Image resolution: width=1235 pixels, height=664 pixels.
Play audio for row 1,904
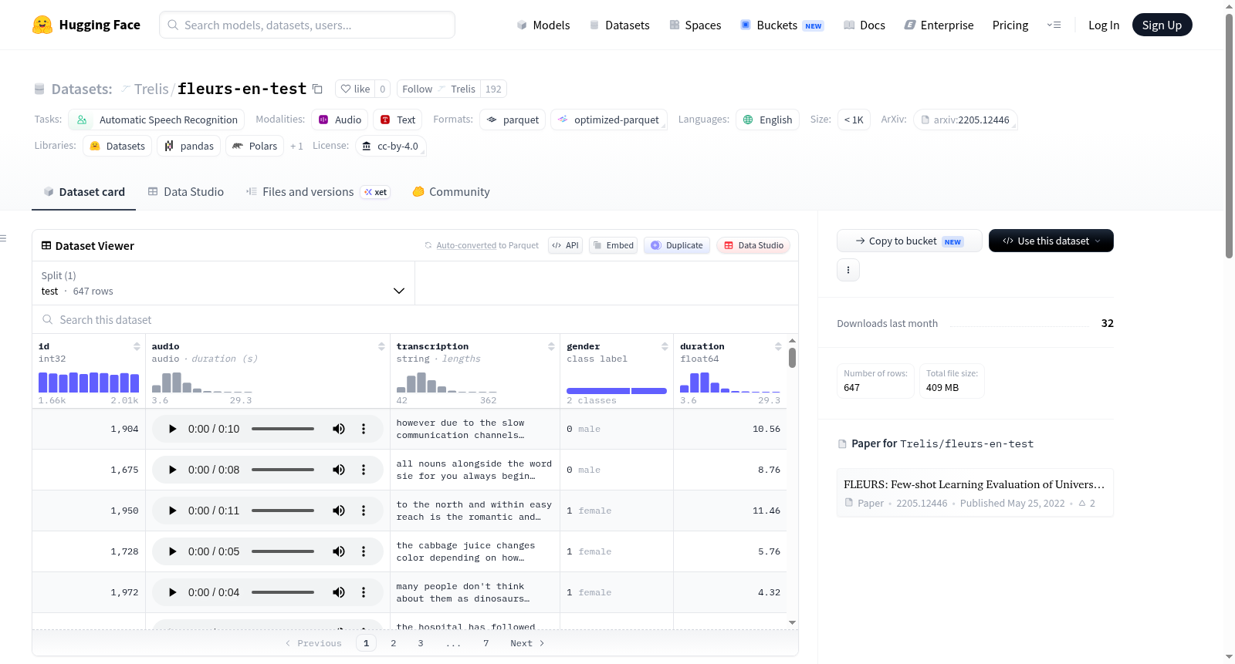tap(173, 429)
